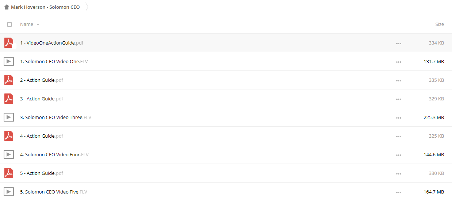Click PDF icon of 4 - Action Guide
This screenshot has width=452, height=203.
[9, 136]
